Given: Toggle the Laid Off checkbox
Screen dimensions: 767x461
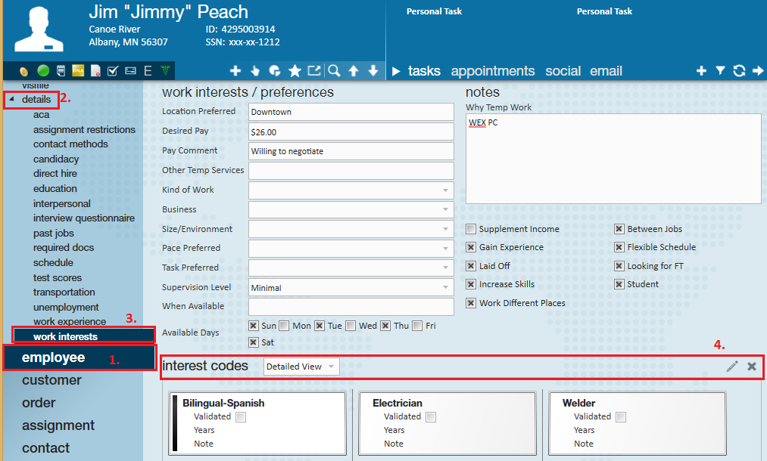Looking at the screenshot, I should click(471, 266).
